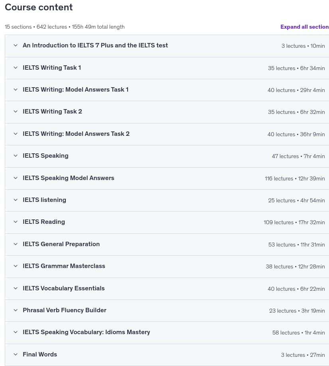Expand IELTS Grammar Masterclass chevron

[x=16, y=266]
